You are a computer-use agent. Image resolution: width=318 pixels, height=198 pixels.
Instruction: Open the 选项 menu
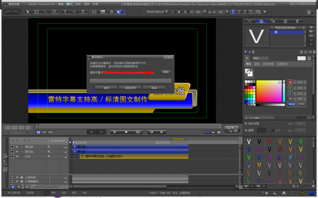[x=78, y=4]
